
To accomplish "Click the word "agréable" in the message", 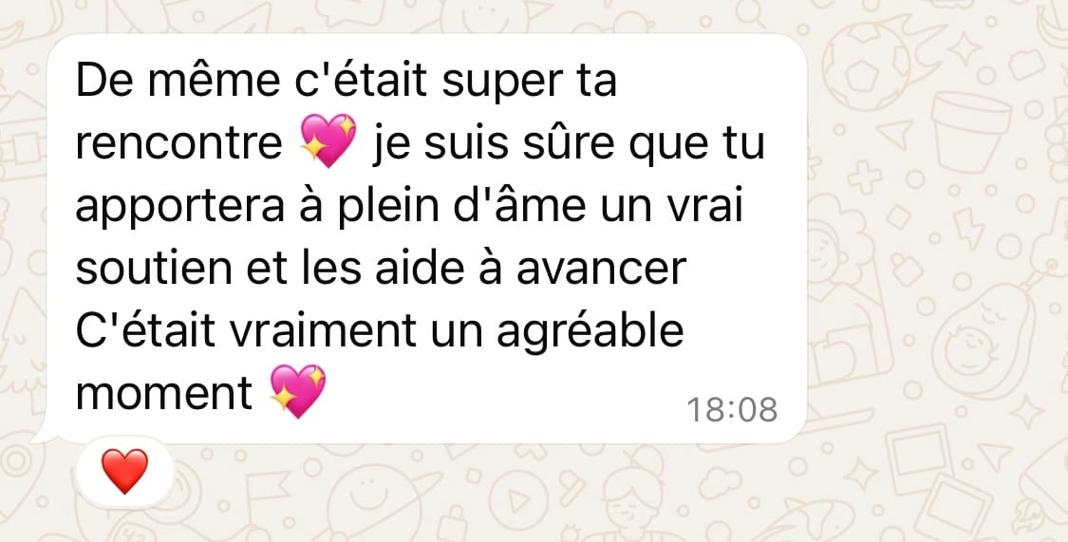I will (x=590, y=332).
